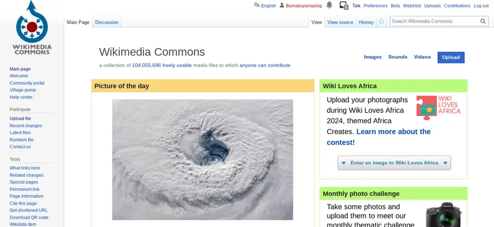Open Preferences

[x=376, y=6]
